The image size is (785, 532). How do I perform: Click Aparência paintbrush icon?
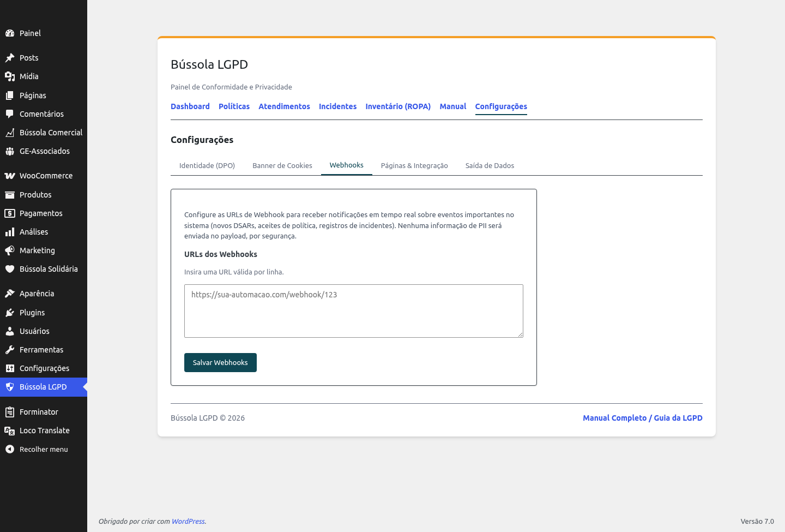click(10, 294)
